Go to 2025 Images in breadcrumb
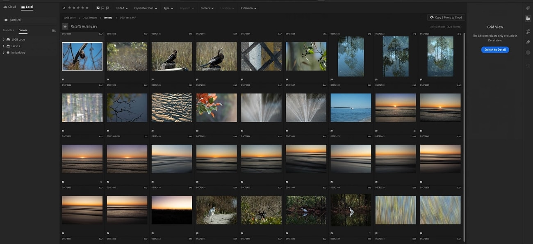 90,18
